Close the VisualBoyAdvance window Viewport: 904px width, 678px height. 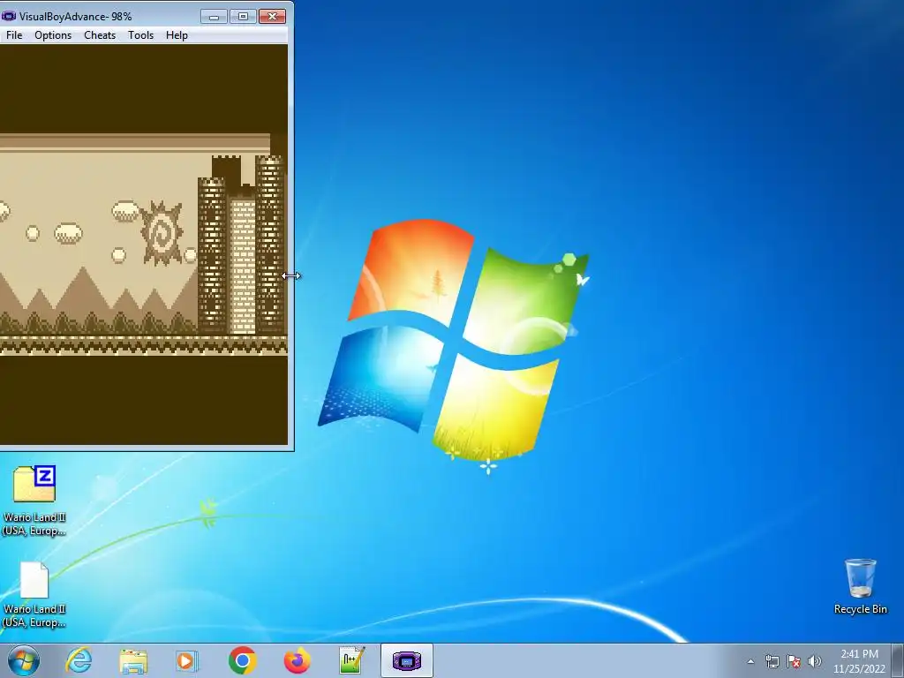(x=272, y=16)
